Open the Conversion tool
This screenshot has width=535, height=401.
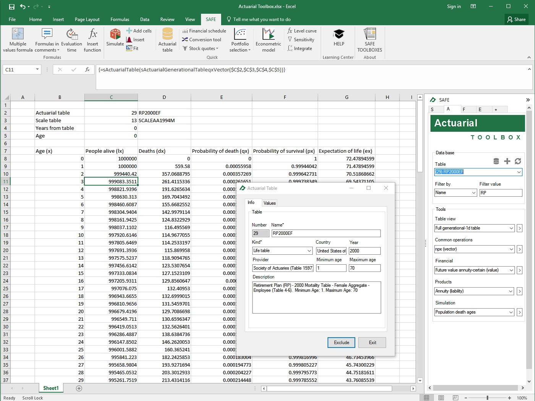pyautogui.click(x=202, y=40)
